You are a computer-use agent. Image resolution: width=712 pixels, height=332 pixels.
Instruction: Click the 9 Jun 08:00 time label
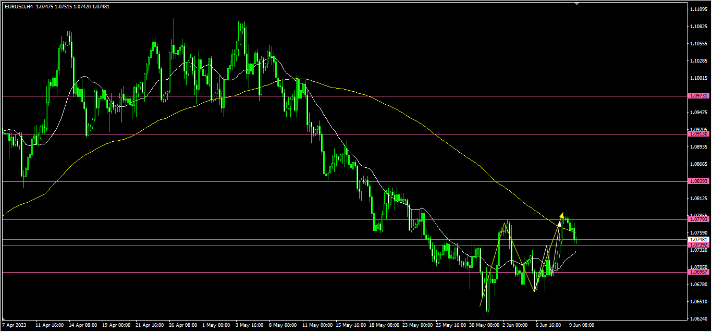coord(581,325)
